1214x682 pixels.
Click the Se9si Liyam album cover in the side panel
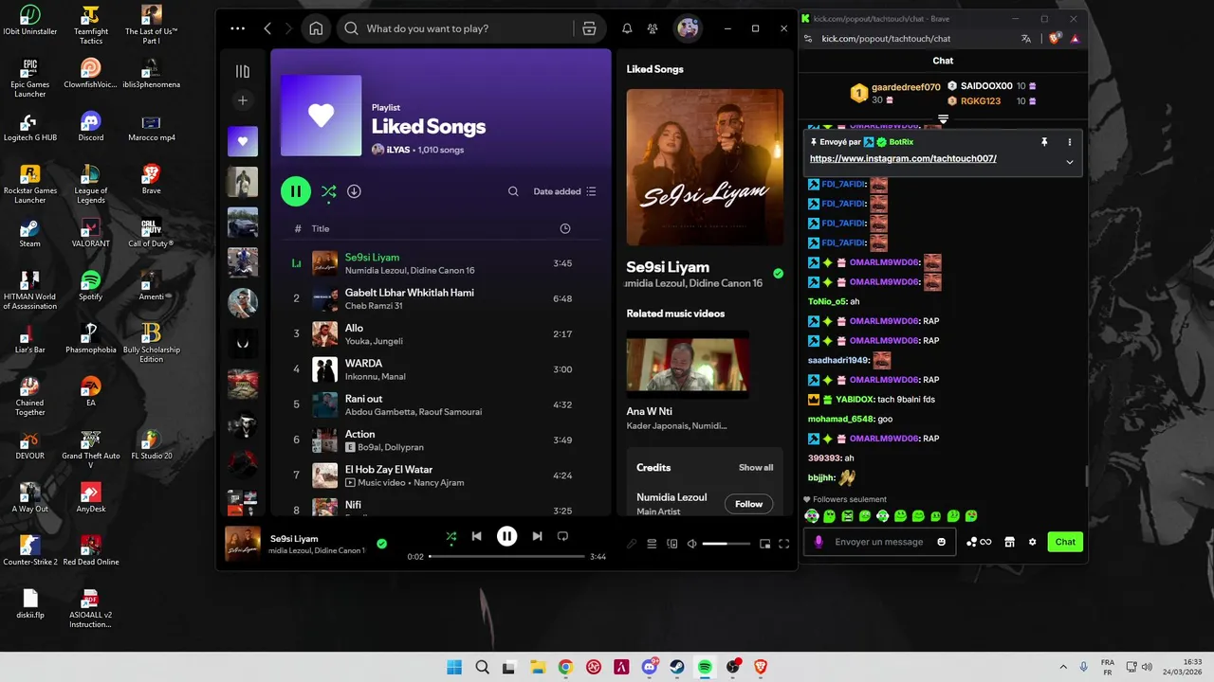(x=705, y=168)
